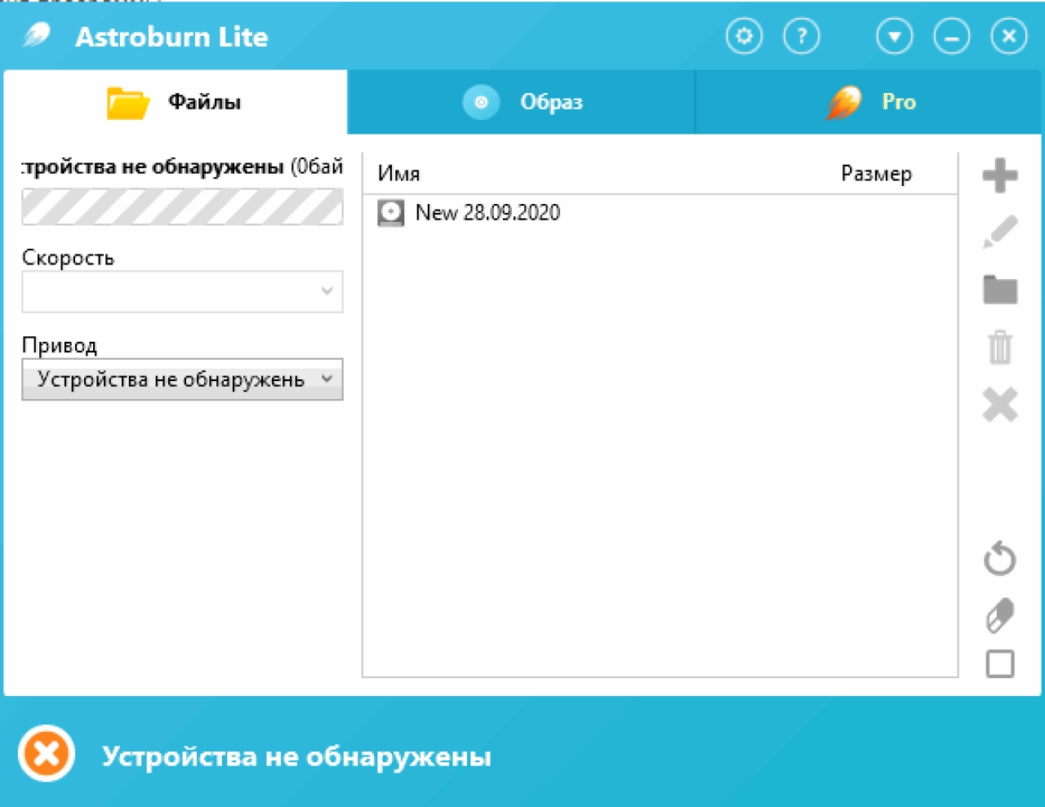Open the help question mark icon
The height and width of the screenshot is (807, 1045).
tap(801, 37)
